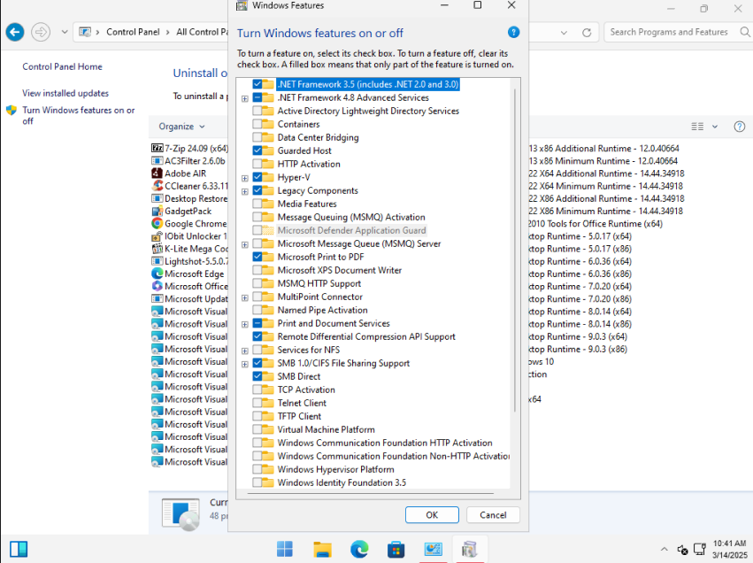Show hidden system tray icons
Viewport: 753px width, 563px height.
pos(665,549)
